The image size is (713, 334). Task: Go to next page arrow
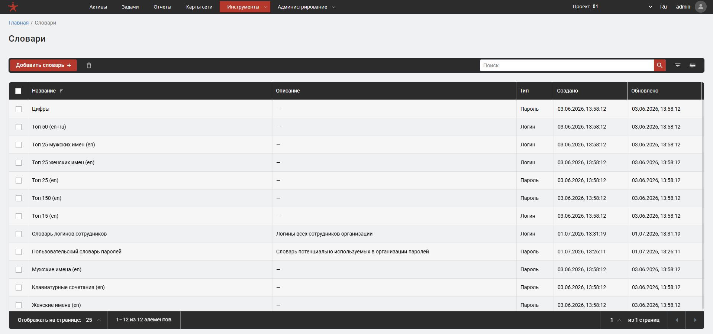coord(695,320)
